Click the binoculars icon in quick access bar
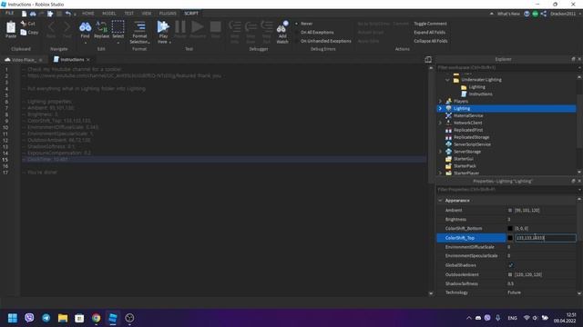Screen dimensions: 583x327 (33, 14)
